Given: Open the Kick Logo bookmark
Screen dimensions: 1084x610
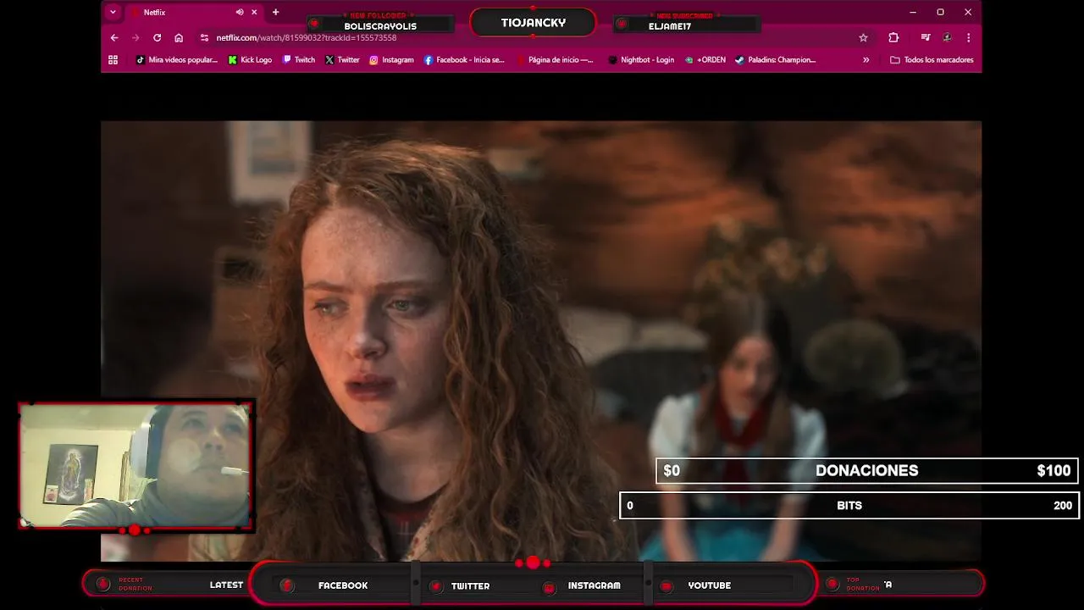Looking at the screenshot, I should (250, 60).
